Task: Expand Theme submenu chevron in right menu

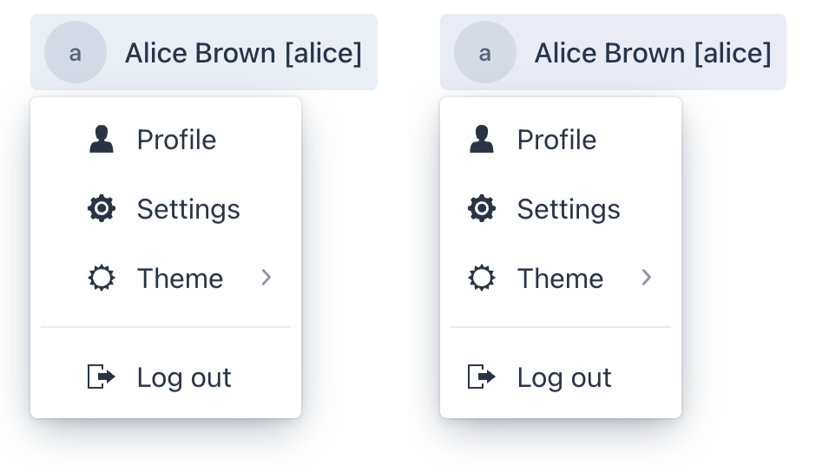Action: pyautogui.click(x=647, y=278)
